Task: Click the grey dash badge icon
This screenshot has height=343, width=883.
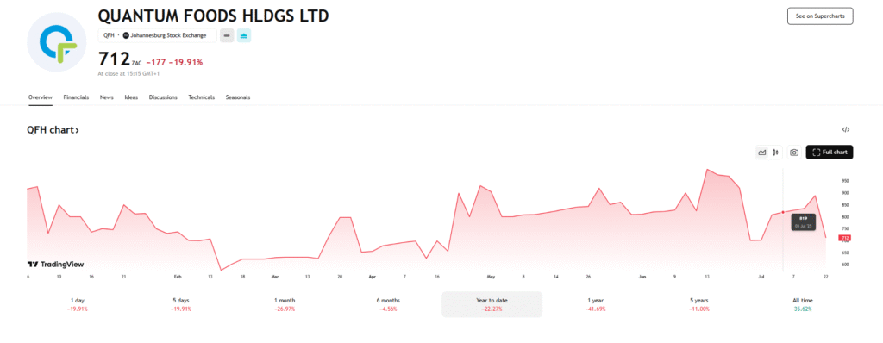Action: pos(227,35)
